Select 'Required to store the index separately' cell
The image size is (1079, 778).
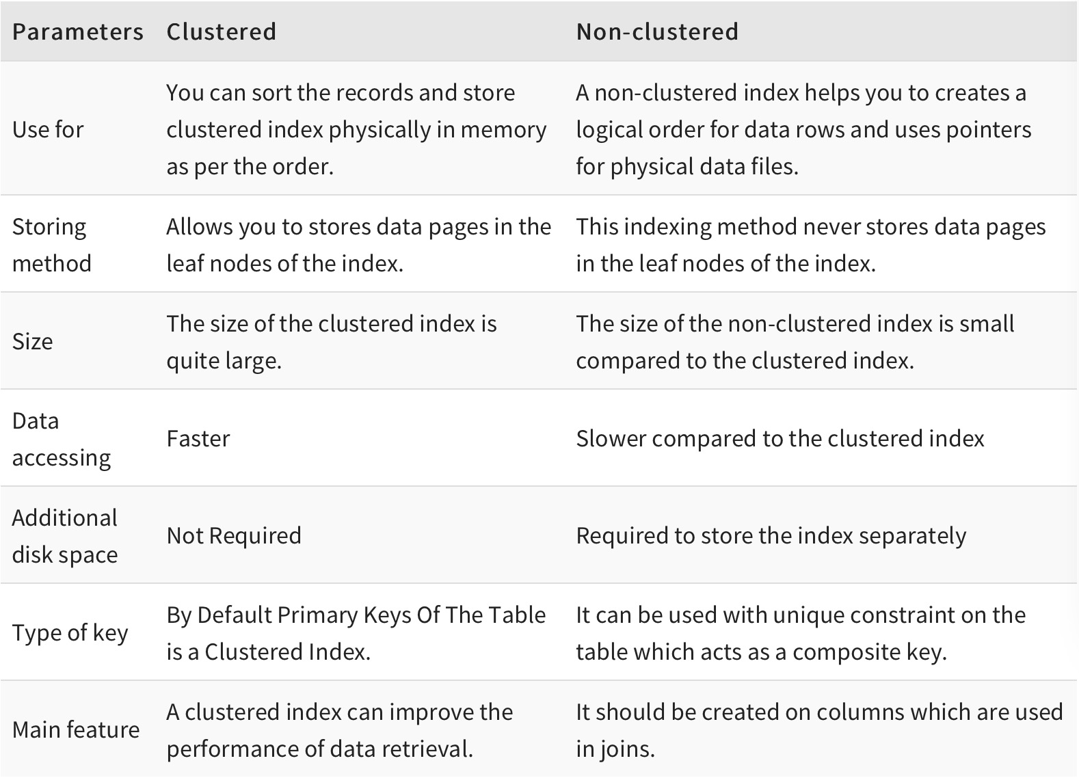771,535
